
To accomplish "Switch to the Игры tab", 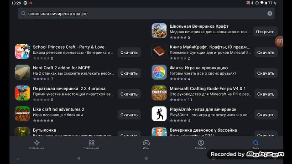I will 146,144.
